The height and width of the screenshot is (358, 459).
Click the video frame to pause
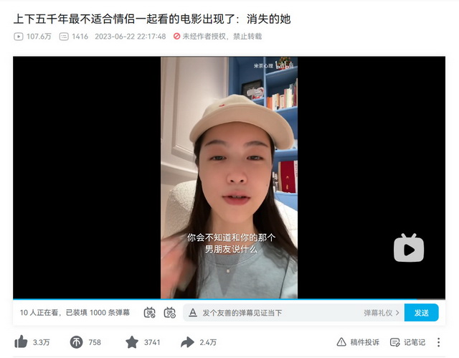229,177
